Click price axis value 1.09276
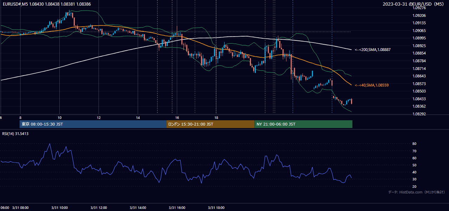449x211 pixels. pos(419,8)
